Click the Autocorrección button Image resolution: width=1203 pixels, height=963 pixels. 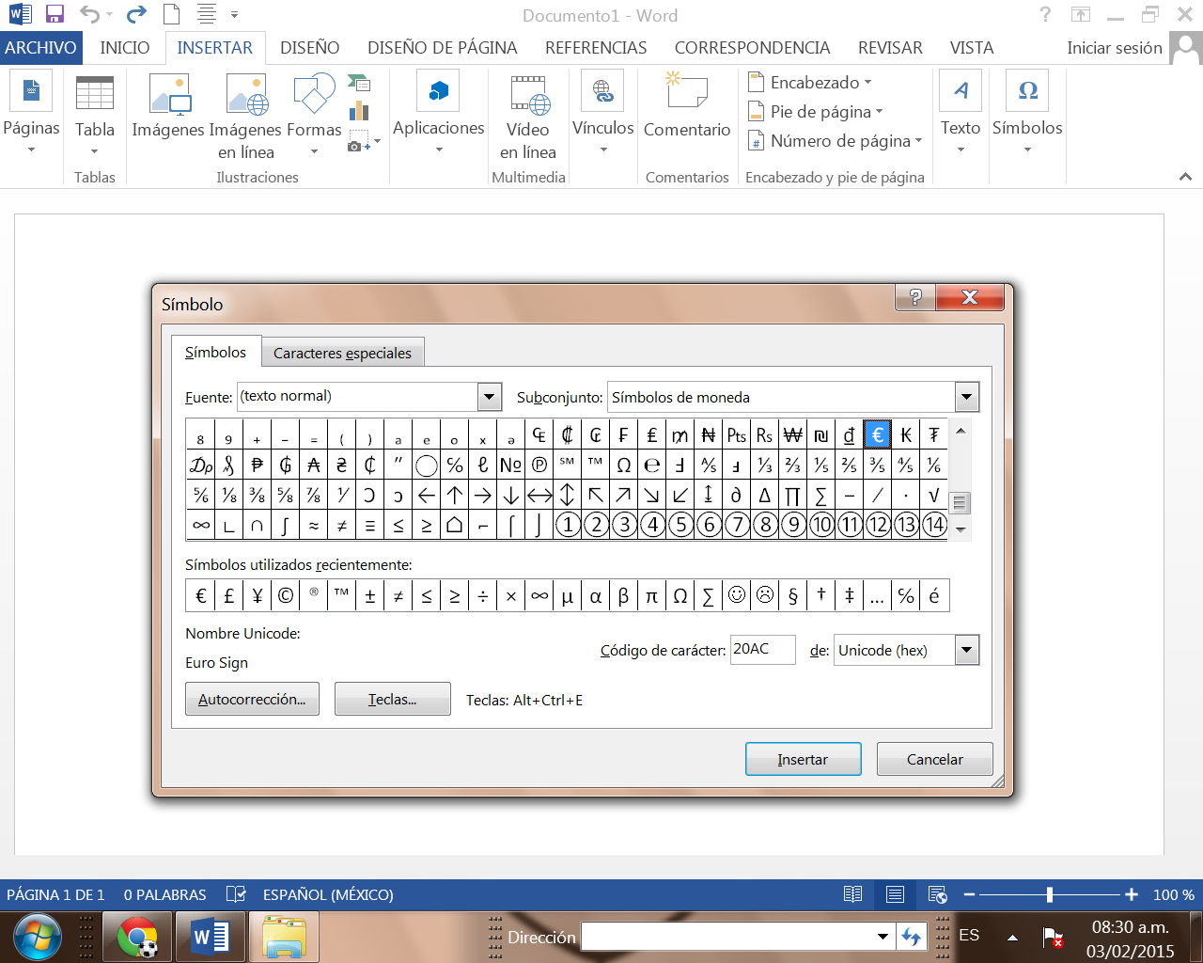252,699
